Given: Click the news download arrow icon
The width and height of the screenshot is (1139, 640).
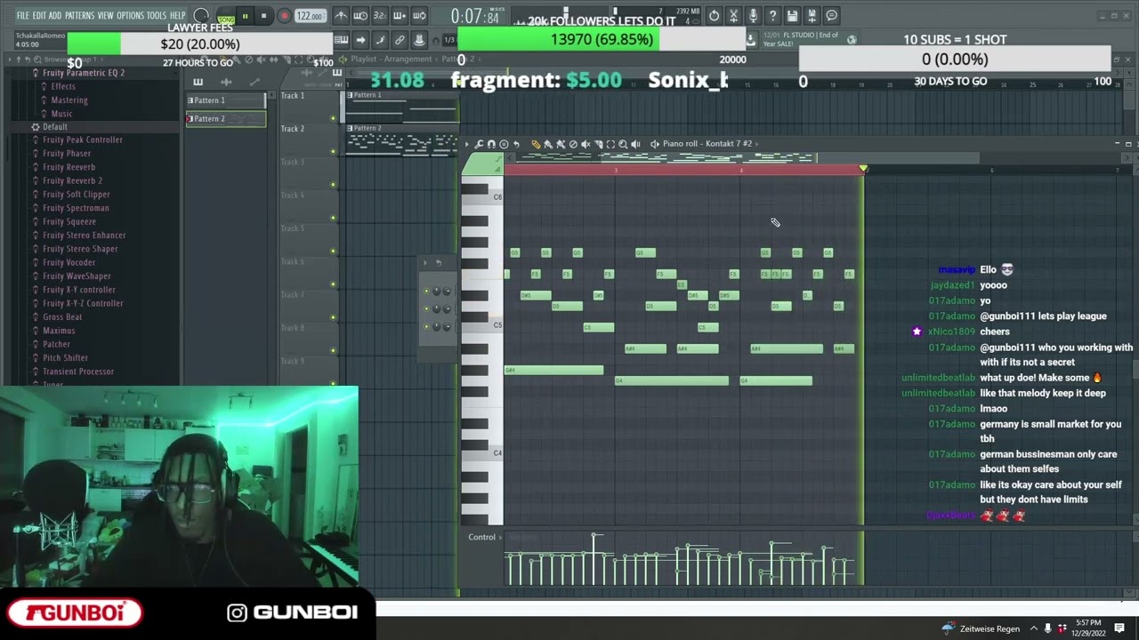Looking at the screenshot, I should pyautogui.click(x=750, y=40).
